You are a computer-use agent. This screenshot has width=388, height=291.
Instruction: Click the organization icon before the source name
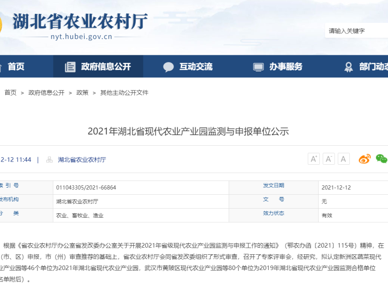[50, 160]
